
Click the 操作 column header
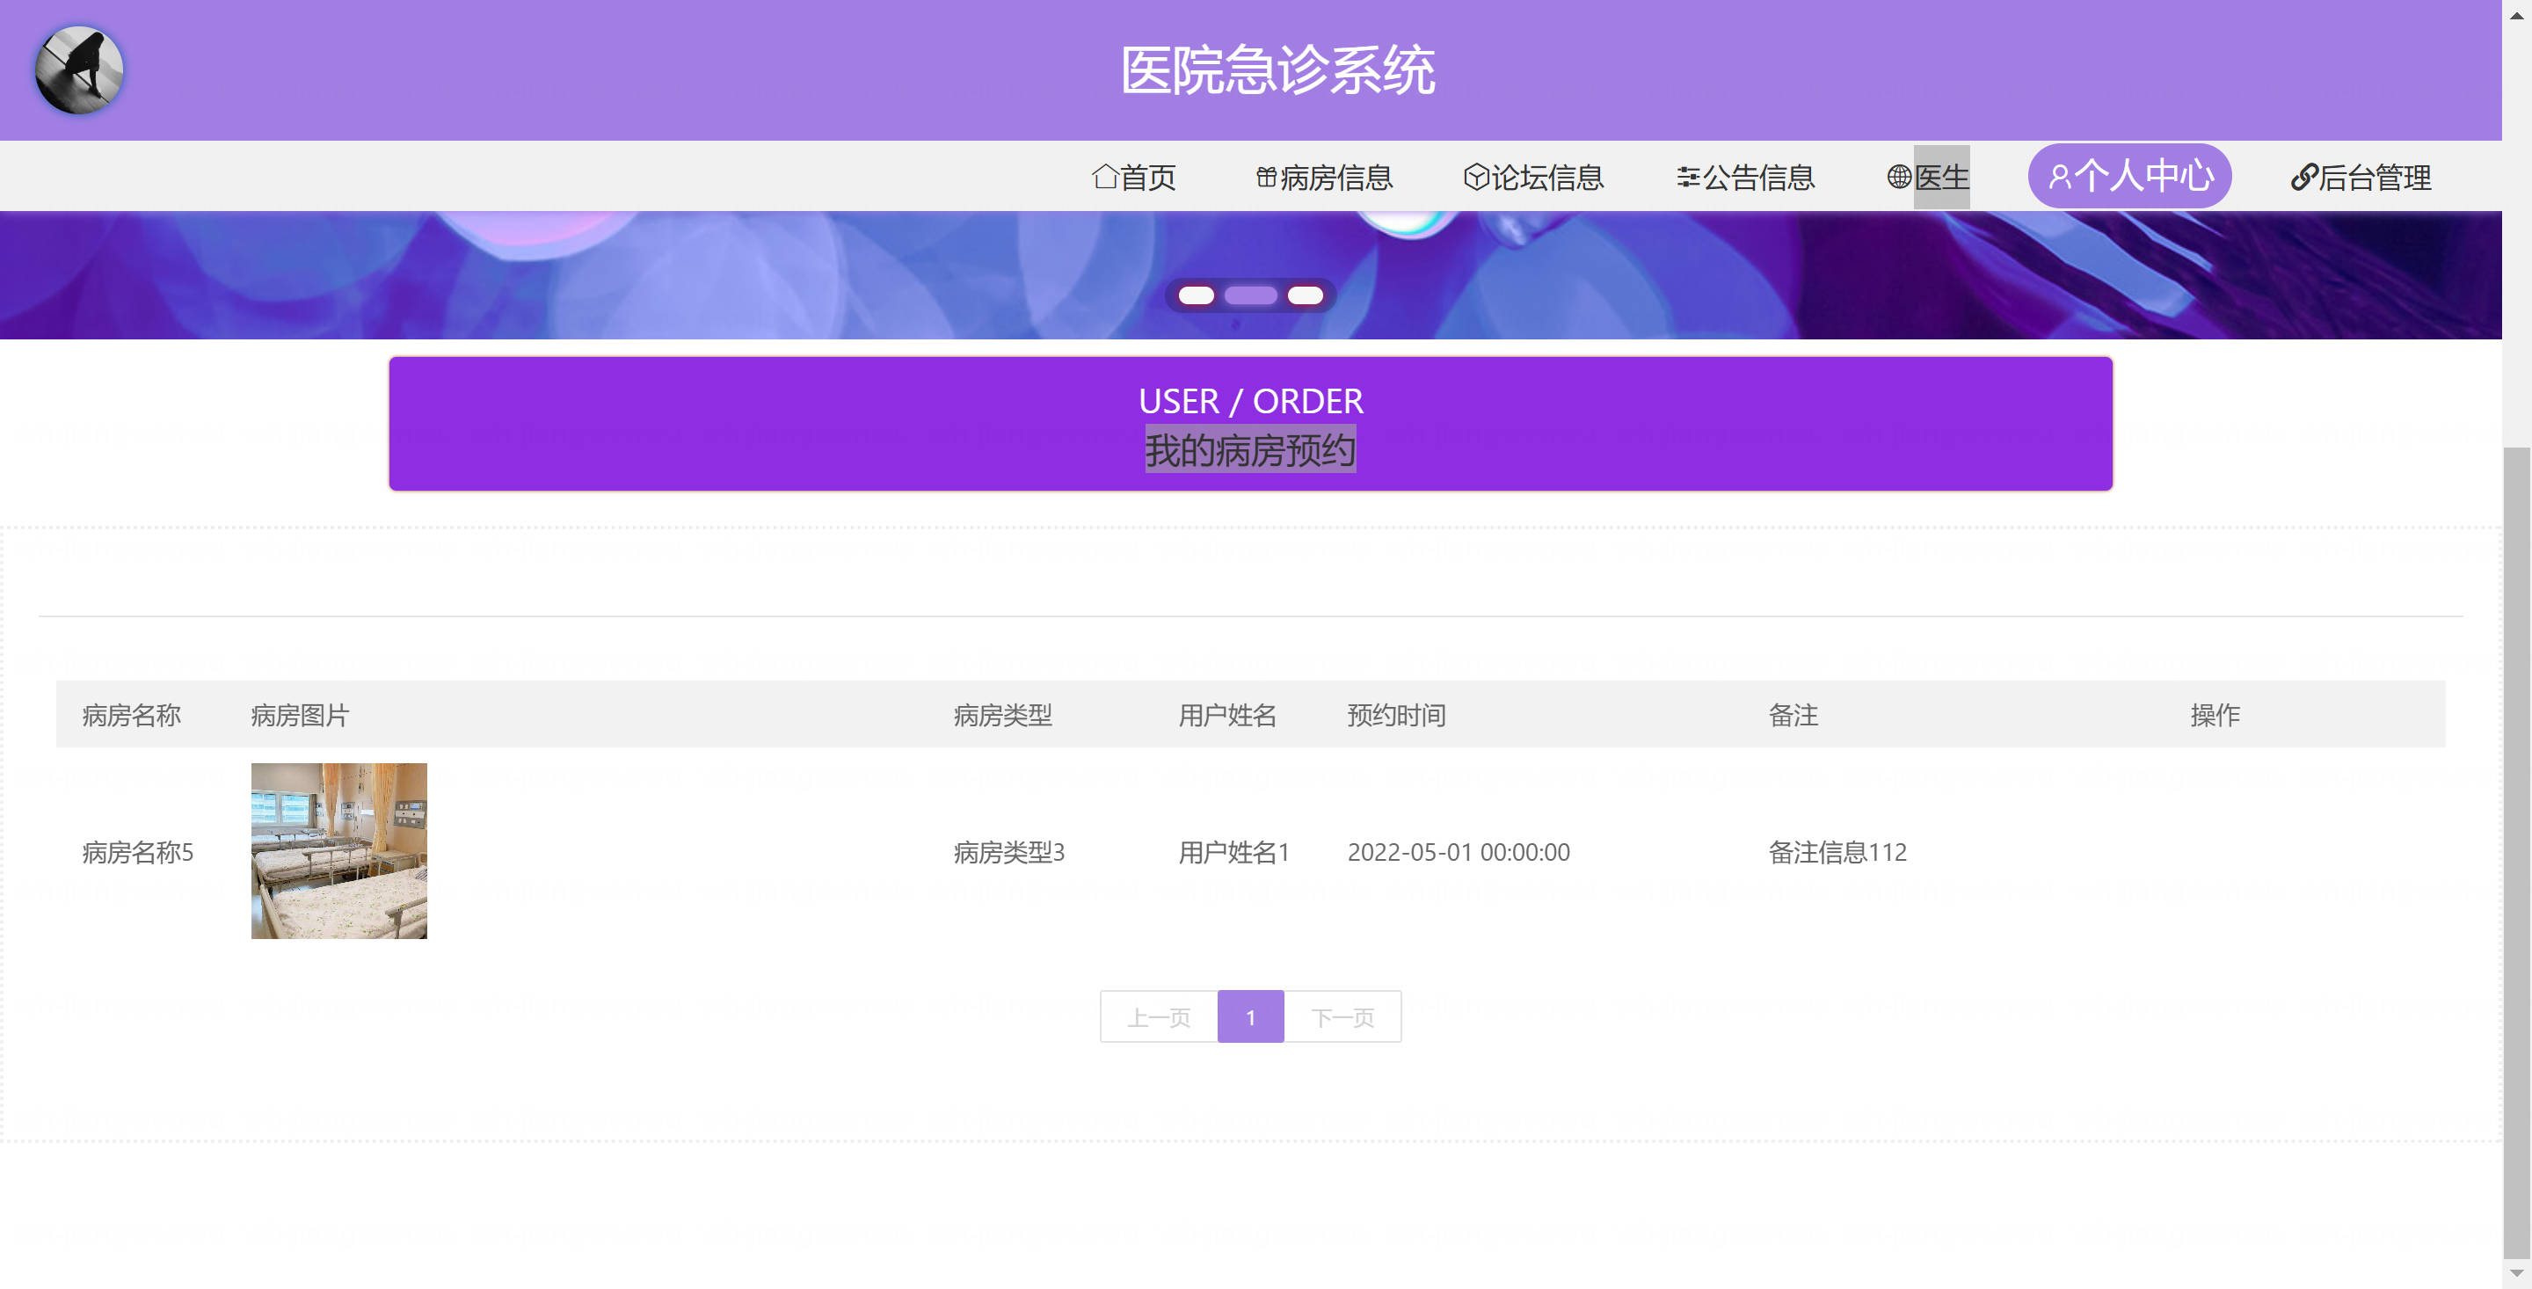click(2215, 715)
